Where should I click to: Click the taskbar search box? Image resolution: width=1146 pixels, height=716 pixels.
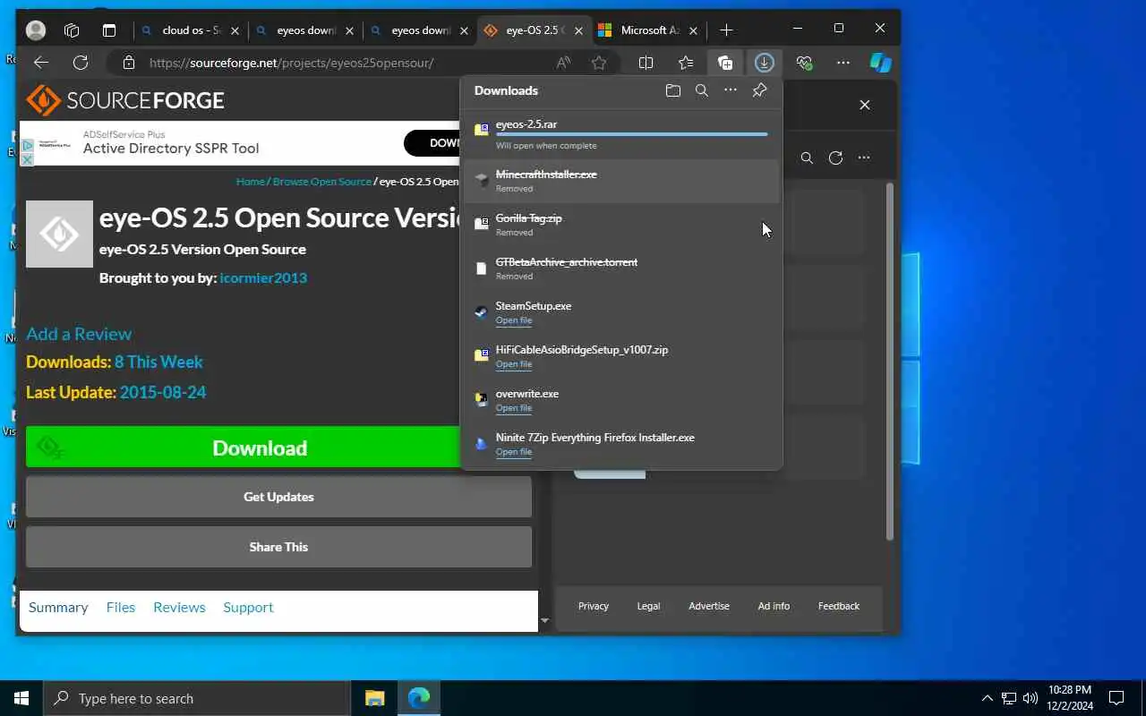coord(196,698)
